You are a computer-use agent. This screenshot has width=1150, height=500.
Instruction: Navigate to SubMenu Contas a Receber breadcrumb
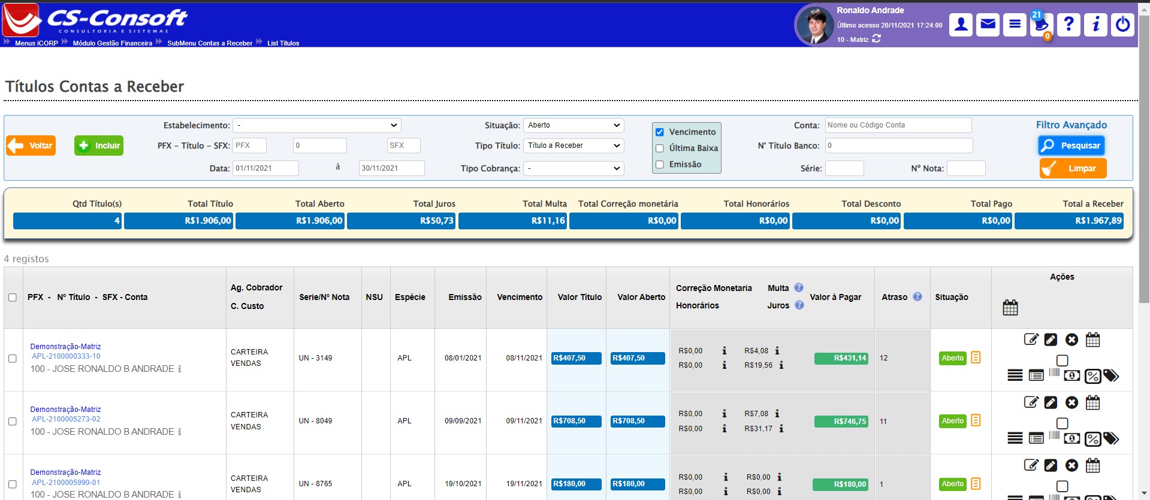pos(210,43)
